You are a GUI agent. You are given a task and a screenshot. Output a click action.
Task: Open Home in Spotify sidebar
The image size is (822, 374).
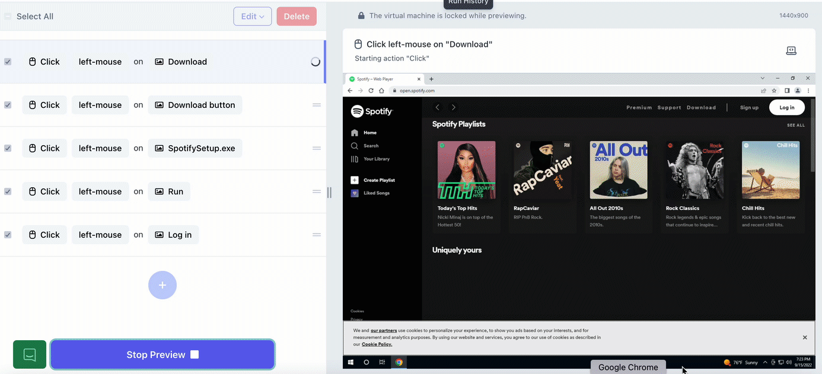tap(364, 133)
